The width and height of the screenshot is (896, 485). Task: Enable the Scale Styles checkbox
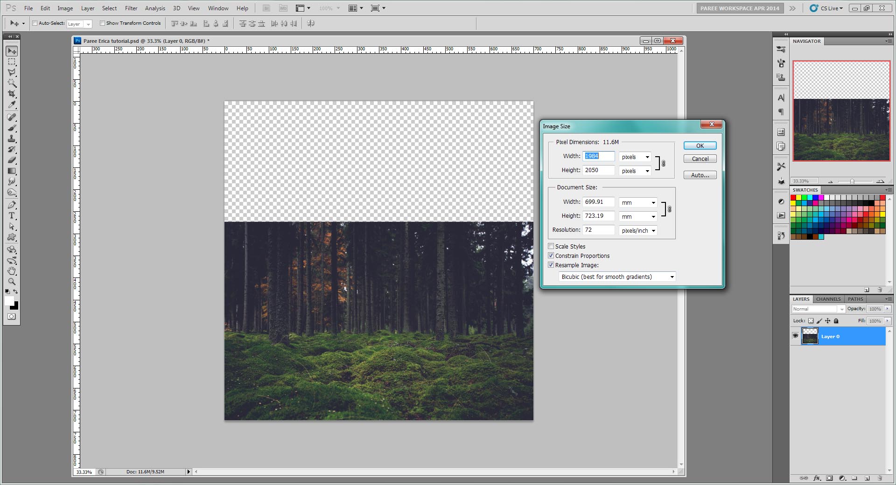[551, 246]
